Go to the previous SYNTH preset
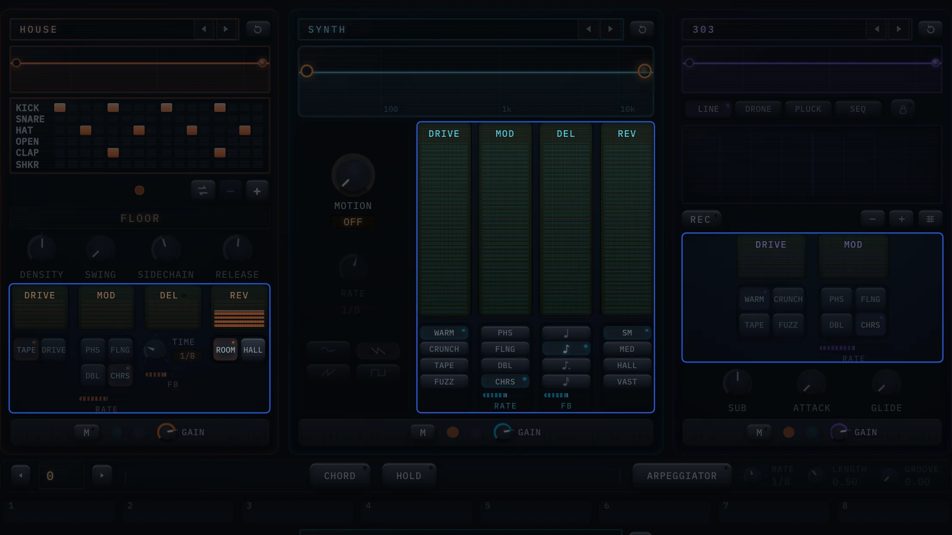Screen dimensions: 952x535 [588, 29]
